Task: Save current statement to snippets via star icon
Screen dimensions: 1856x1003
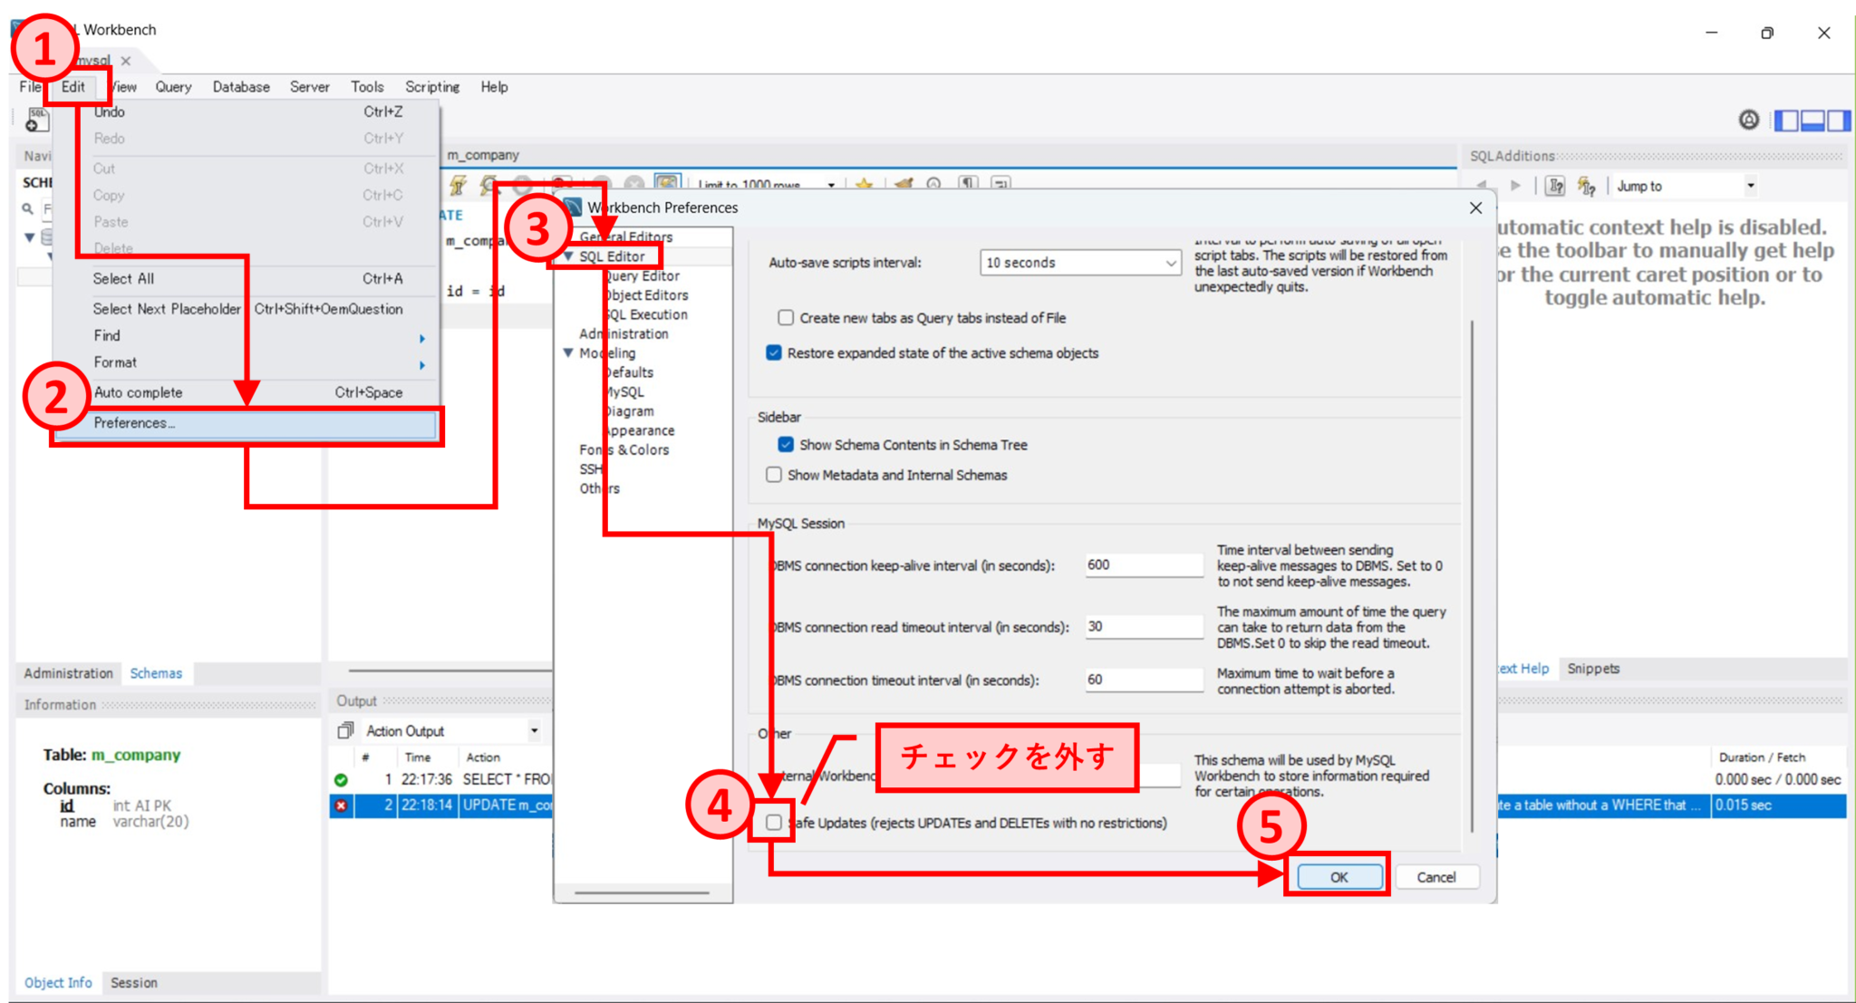Action: [864, 184]
